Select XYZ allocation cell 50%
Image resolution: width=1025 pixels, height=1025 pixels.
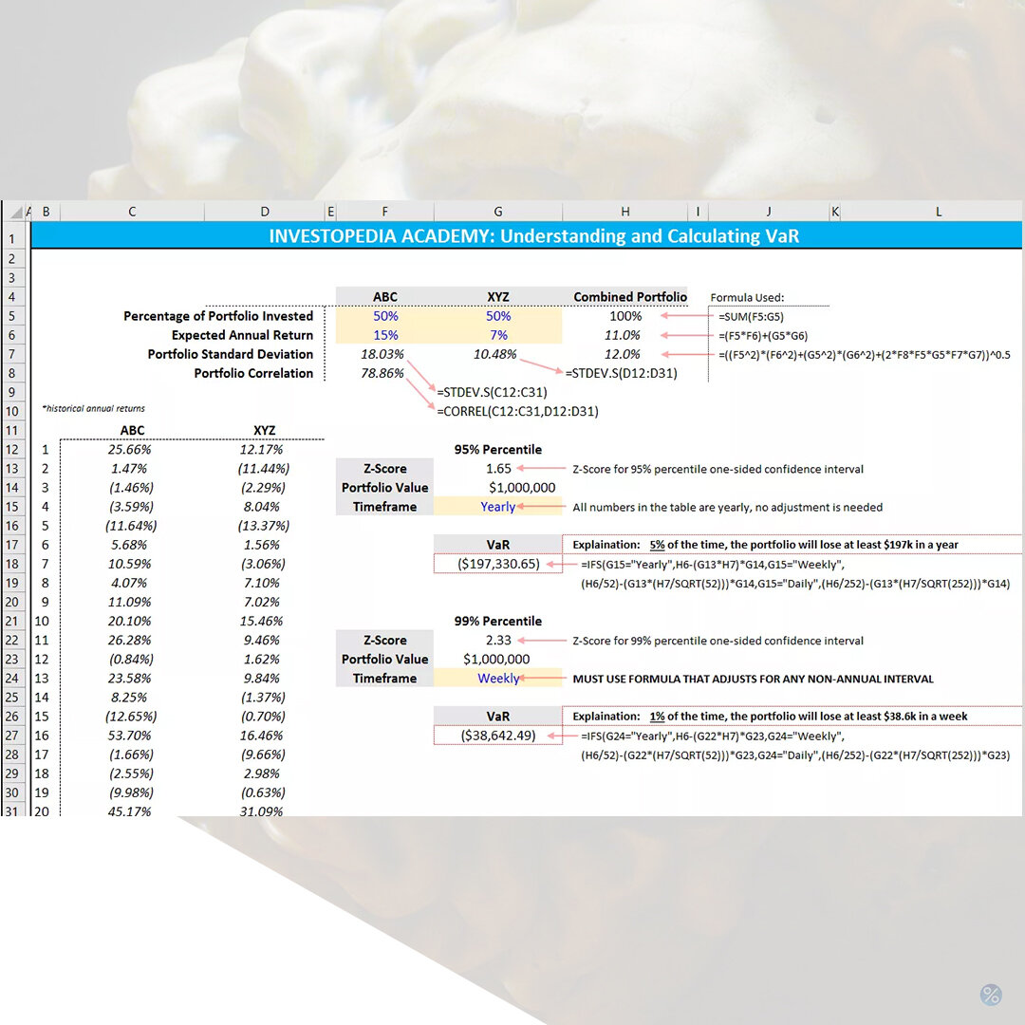tap(498, 316)
